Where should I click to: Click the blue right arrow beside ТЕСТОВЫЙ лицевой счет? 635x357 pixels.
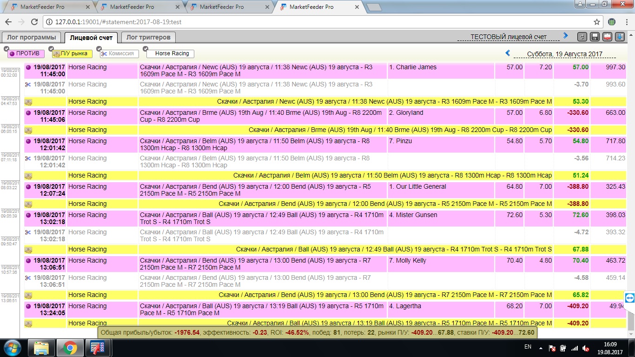[566, 35]
